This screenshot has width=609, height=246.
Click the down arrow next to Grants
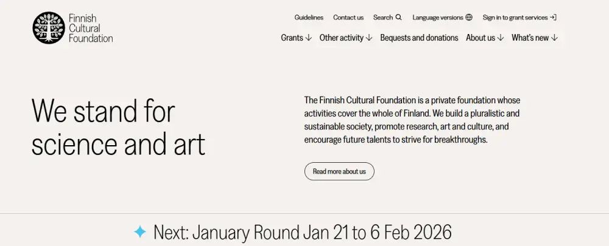click(308, 38)
